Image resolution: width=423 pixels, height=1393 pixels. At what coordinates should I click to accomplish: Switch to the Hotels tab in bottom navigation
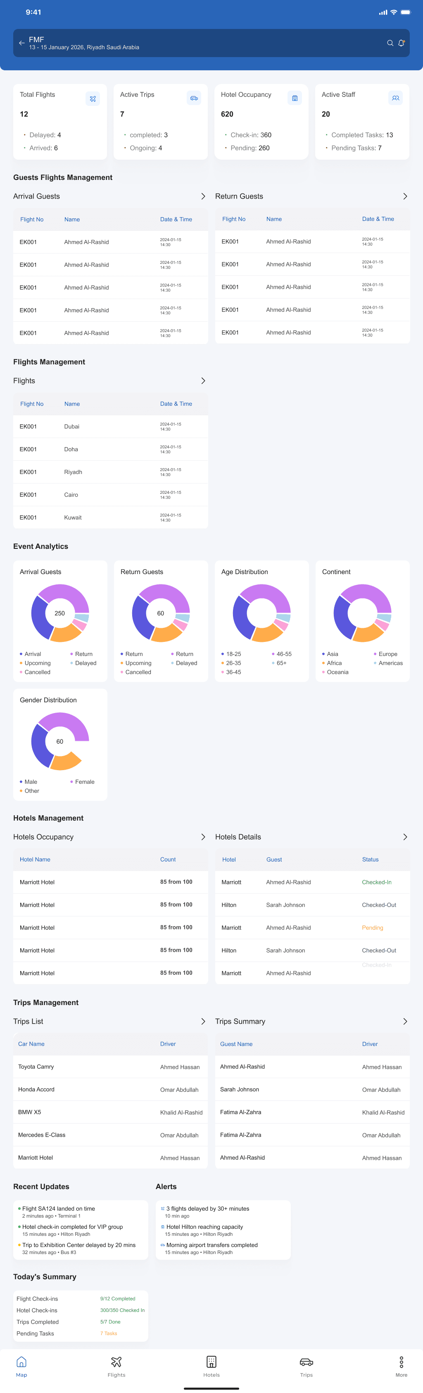211,1365
